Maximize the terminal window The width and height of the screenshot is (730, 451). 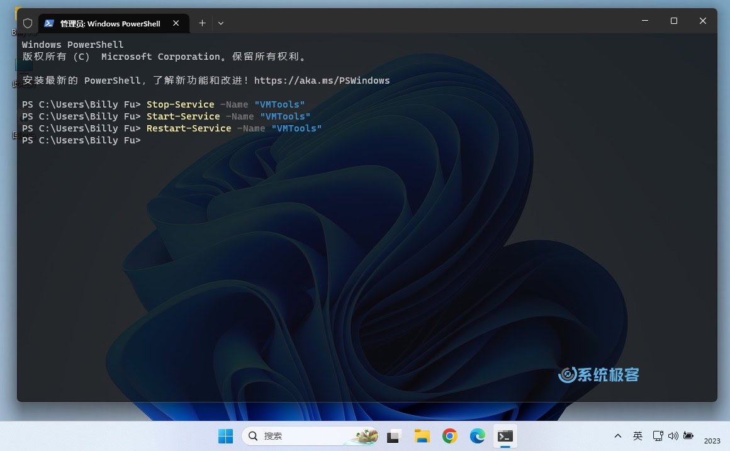[673, 21]
